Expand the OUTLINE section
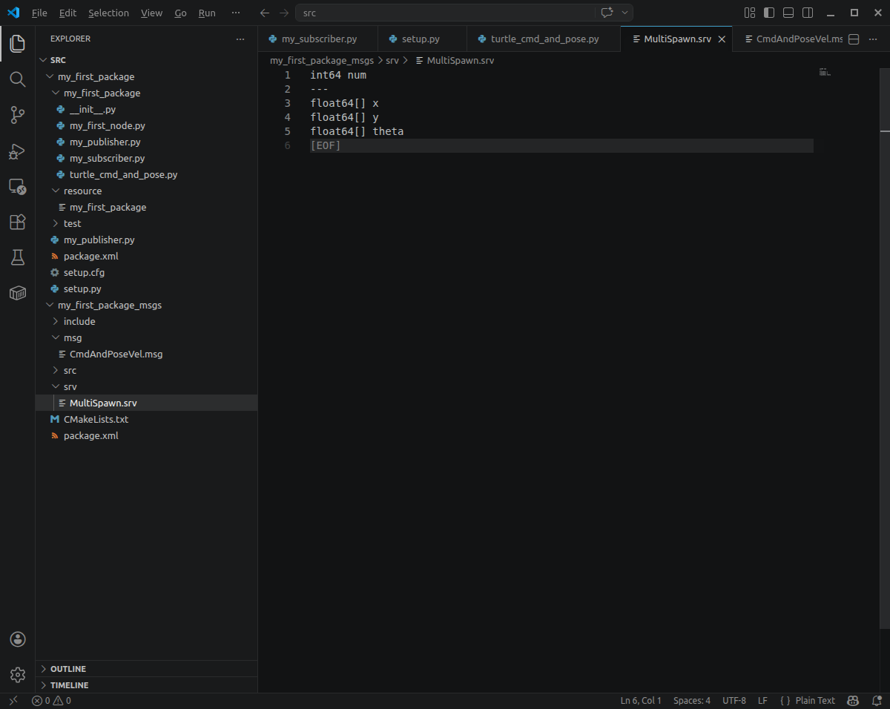Screen dimensions: 890x709 tap(146, 669)
